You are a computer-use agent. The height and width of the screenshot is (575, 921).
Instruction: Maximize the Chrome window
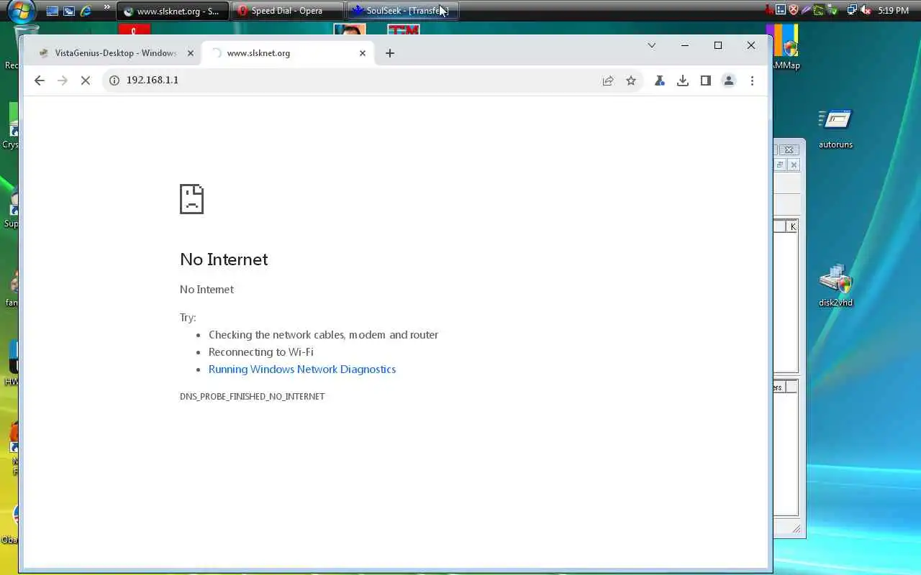coord(718,45)
